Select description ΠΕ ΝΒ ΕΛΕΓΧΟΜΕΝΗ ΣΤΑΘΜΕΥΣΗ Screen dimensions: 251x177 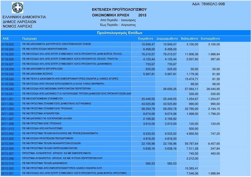tap(42, 99)
